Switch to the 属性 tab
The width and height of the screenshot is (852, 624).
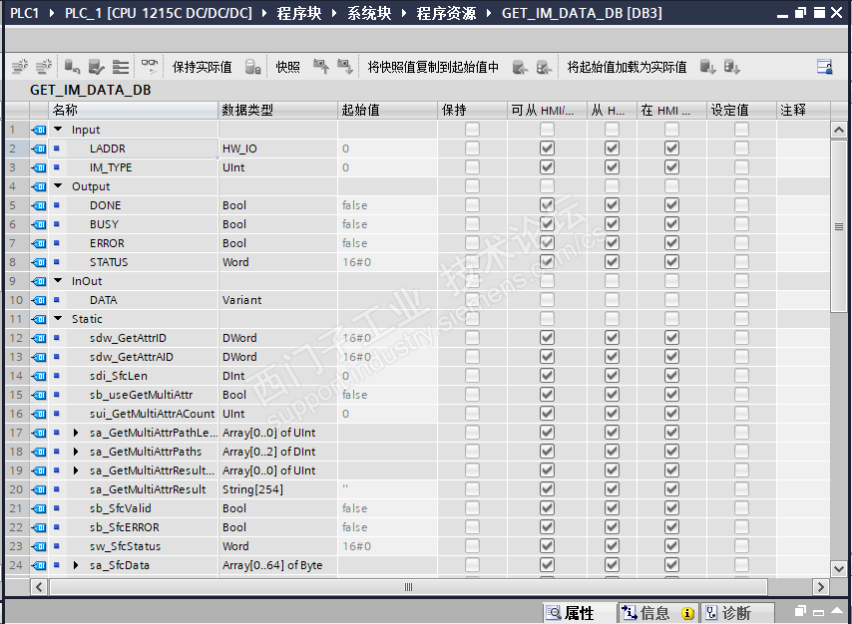pos(580,613)
